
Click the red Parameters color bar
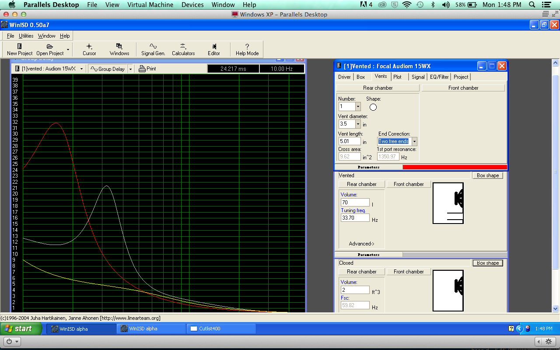[455, 167]
